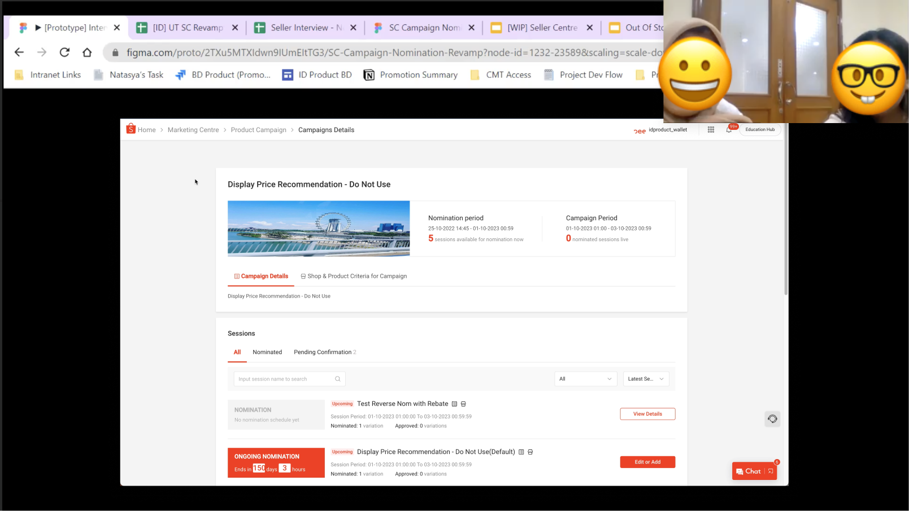The height and width of the screenshot is (511, 909).
Task: Open the CMT Access bookmark folder
Action: coord(501,75)
